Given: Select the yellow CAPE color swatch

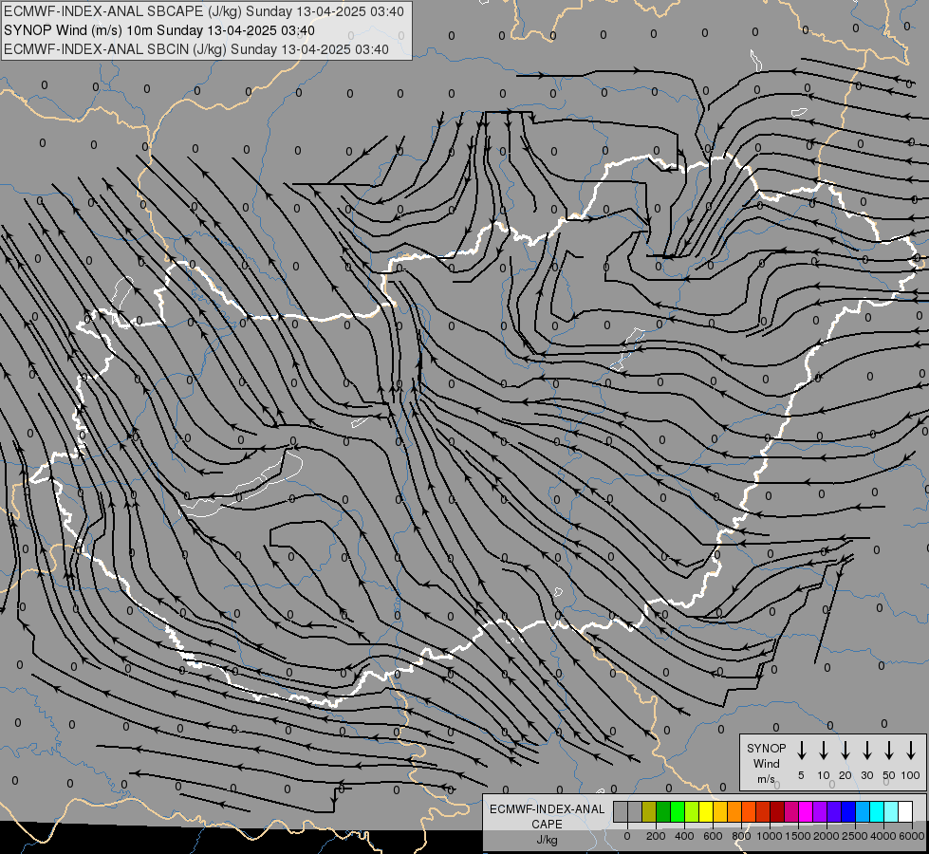Looking at the screenshot, I should pyautogui.click(x=706, y=811).
